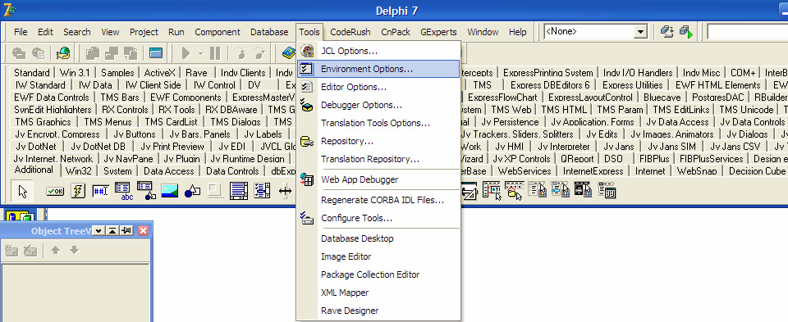Select the Splitter double-arrow component
788x322 pixels.
tap(285, 191)
